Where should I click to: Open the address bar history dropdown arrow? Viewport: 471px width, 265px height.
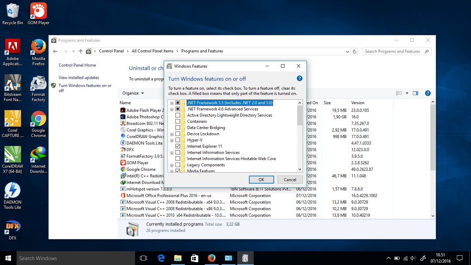pyautogui.click(x=348, y=51)
